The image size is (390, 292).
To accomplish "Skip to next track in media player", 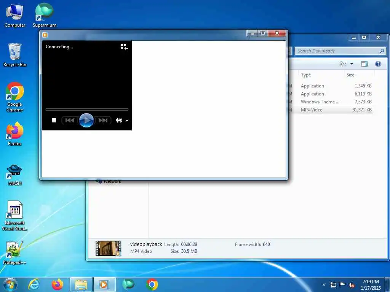I will click(x=103, y=121).
